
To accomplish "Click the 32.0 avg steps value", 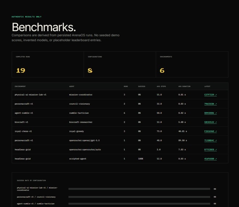I will coord(159,104).
